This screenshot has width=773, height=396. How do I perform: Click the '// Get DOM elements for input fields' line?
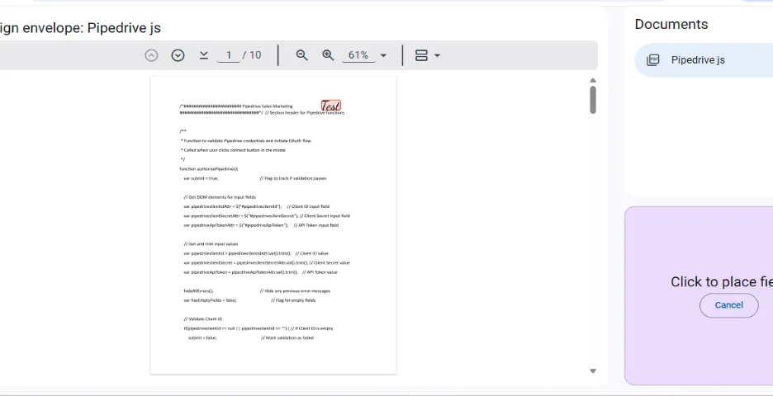pos(220,197)
